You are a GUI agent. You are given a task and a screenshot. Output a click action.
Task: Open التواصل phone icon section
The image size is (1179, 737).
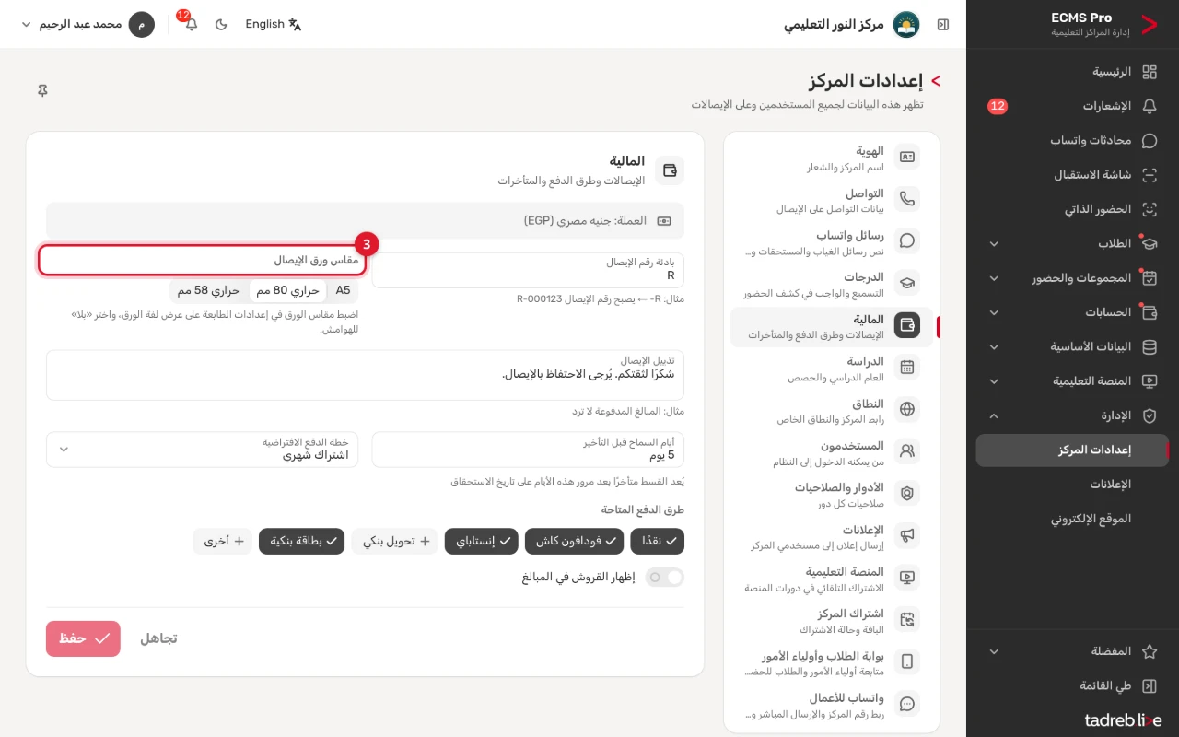907,199
